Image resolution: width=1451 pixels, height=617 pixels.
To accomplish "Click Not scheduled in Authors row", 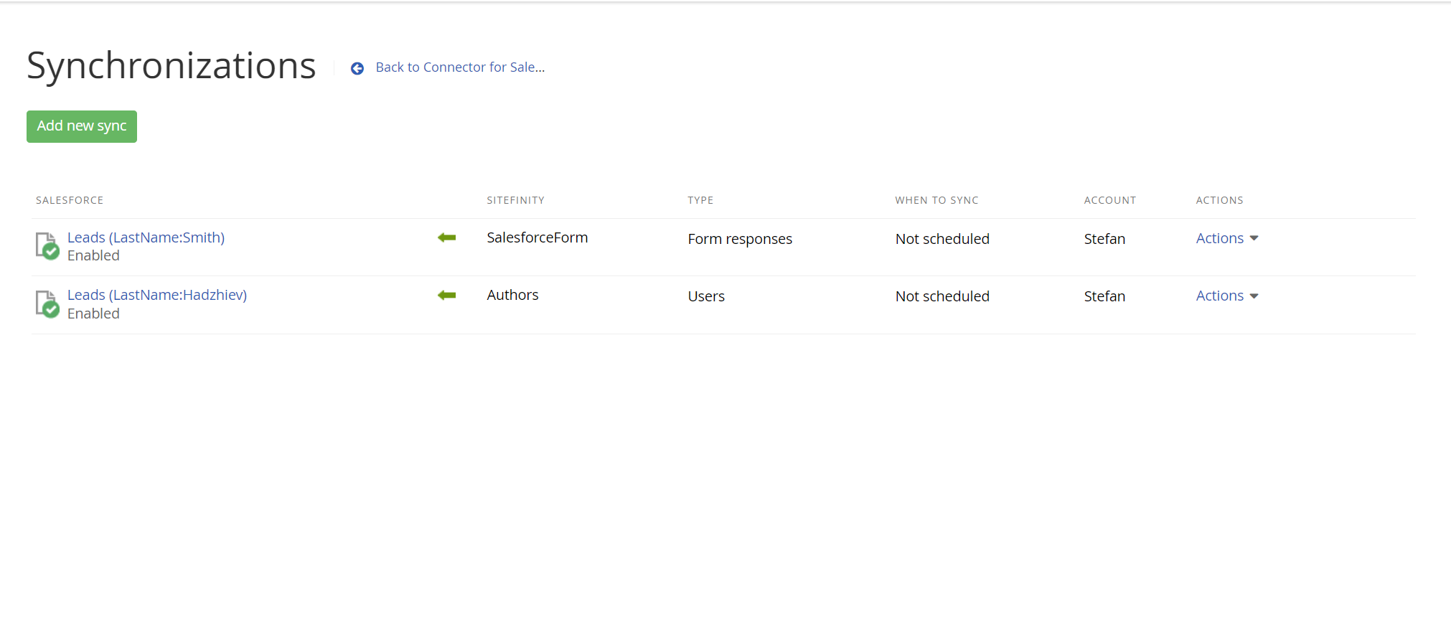I will coord(942,296).
